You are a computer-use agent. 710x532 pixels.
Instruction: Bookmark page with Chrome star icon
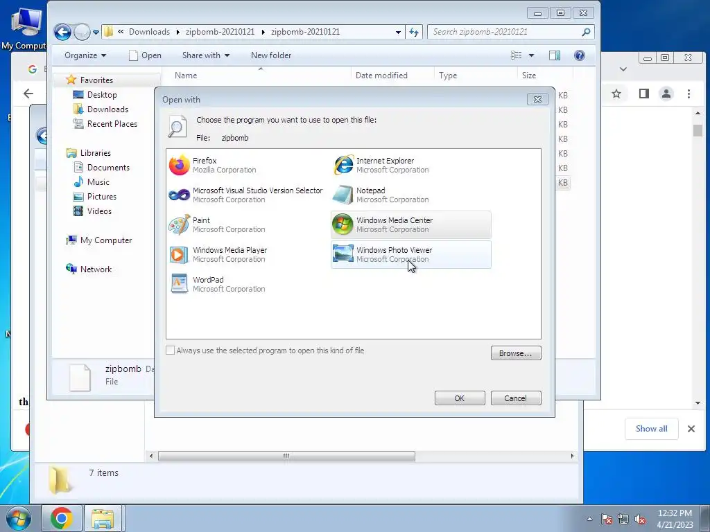point(616,94)
